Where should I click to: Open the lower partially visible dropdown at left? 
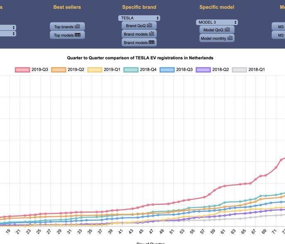[8, 34]
